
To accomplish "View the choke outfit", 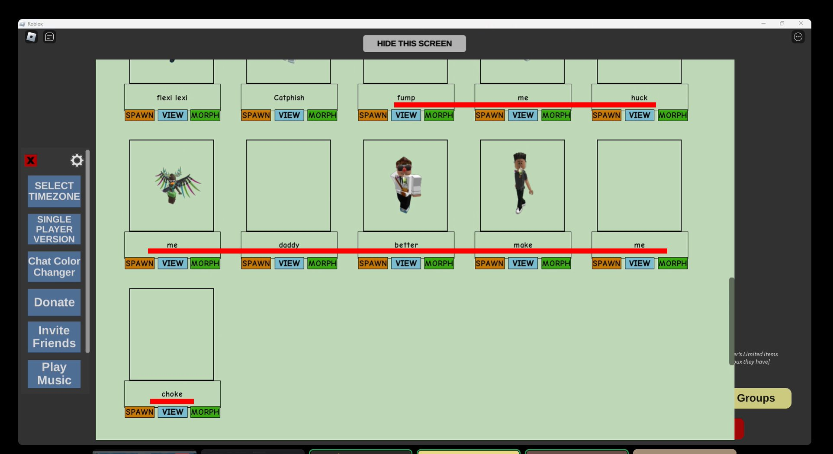I will coord(172,412).
